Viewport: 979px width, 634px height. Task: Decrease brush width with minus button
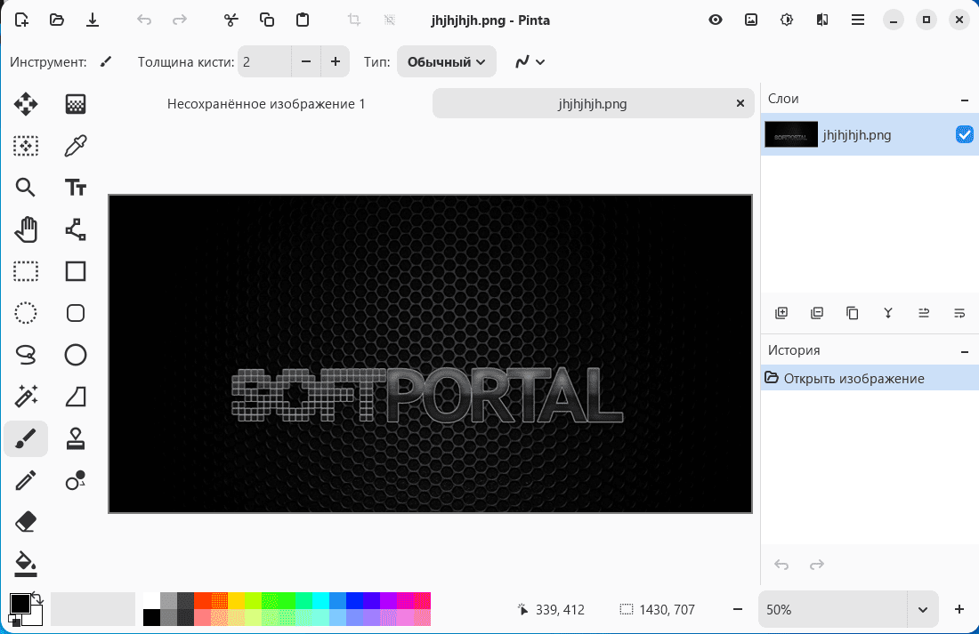306,61
